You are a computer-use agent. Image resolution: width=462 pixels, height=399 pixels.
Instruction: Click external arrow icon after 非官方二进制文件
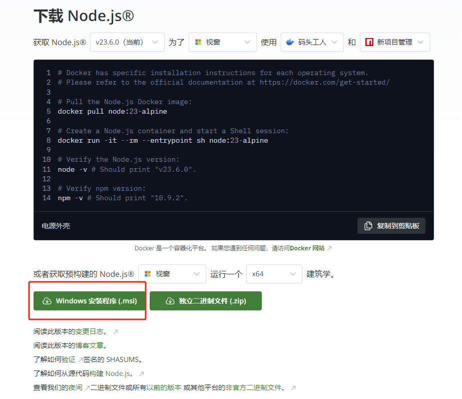(x=293, y=388)
